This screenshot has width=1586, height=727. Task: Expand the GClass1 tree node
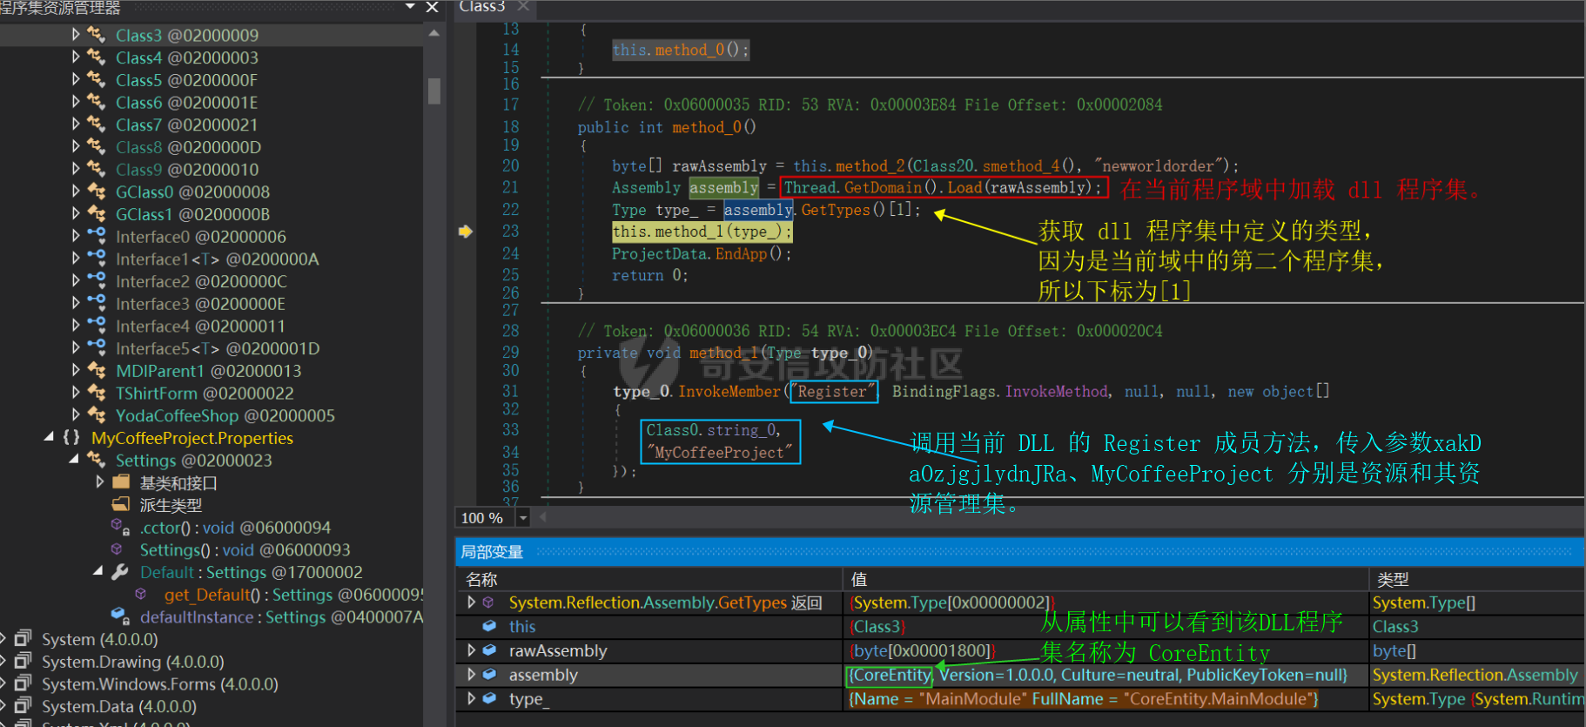tap(76, 214)
